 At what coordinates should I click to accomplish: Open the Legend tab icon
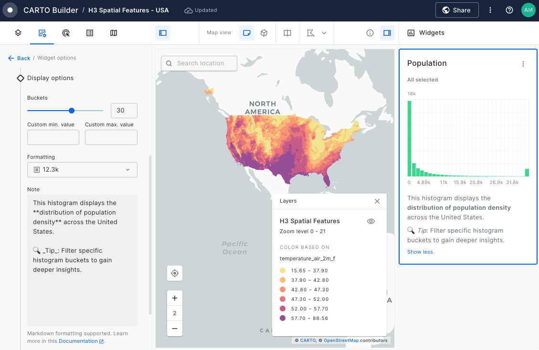pos(90,33)
